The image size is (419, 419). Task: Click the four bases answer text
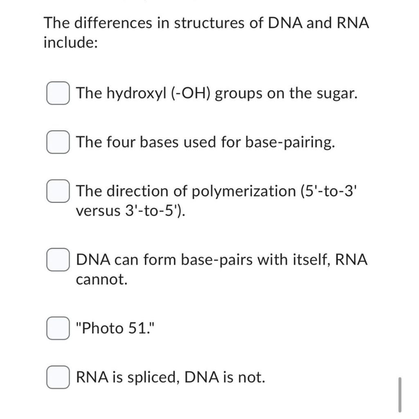205,142
